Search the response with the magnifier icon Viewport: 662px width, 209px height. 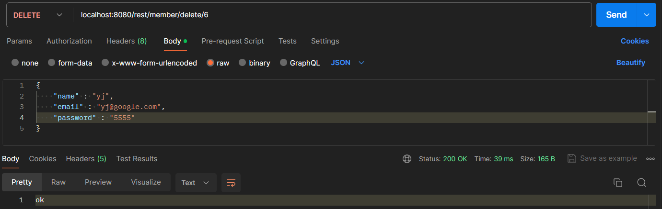pyautogui.click(x=642, y=183)
